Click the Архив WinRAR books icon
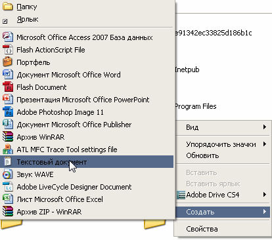The width and height of the screenshot is (272, 240). pyautogui.click(x=8, y=137)
